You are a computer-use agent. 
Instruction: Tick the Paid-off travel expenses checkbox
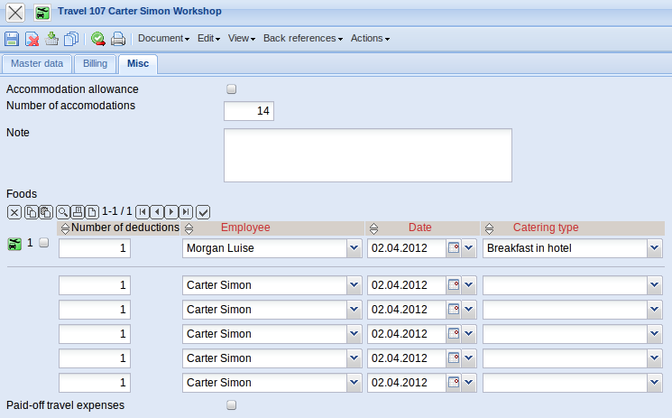[x=231, y=405]
